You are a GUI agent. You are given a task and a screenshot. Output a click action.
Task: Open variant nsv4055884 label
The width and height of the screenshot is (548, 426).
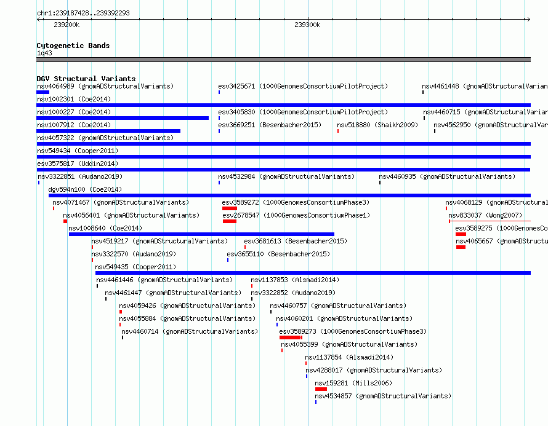pyautogui.click(x=187, y=318)
